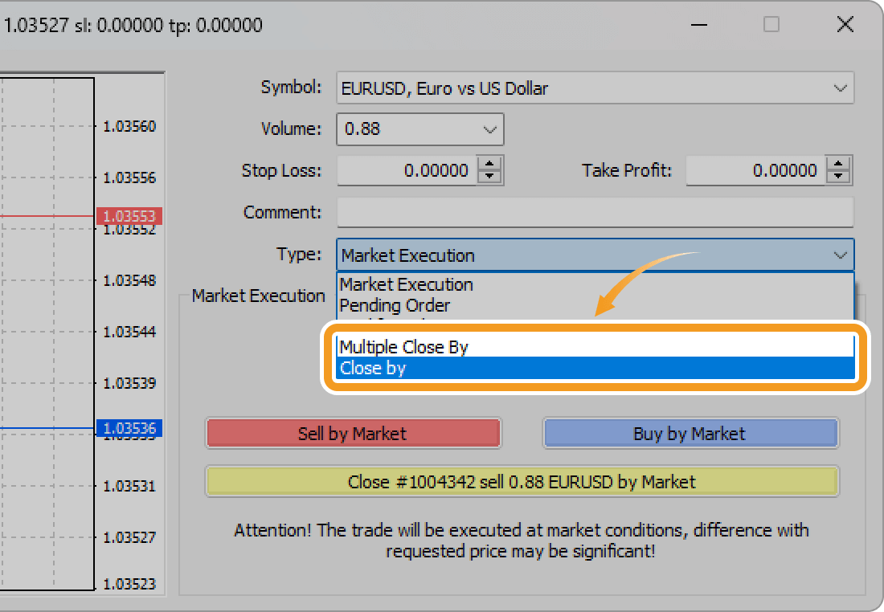Click into the Comment text field
The height and width of the screenshot is (612, 884).
595,213
